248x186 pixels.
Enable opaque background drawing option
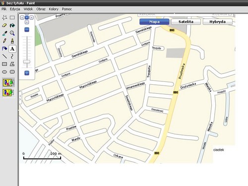[8, 82]
